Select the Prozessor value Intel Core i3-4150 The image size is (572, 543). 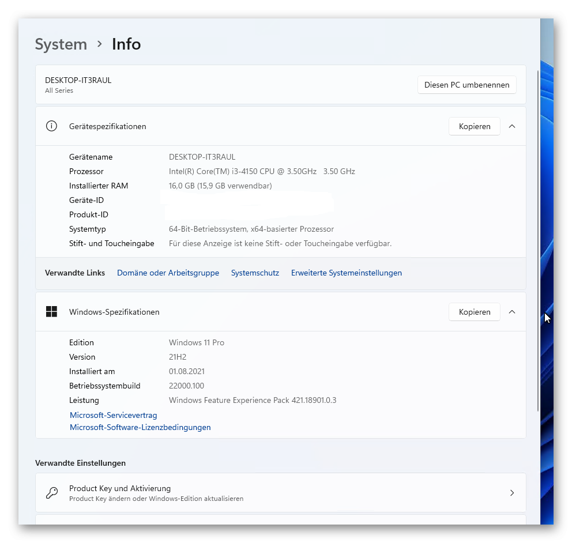click(262, 171)
